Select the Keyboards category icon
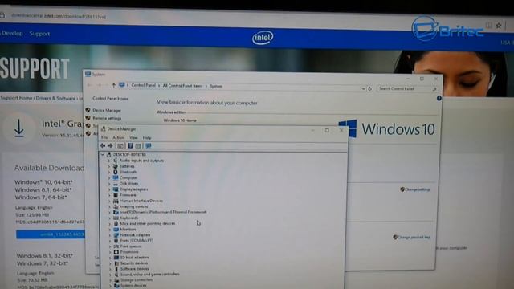The height and width of the screenshot is (289, 514). 116,218
